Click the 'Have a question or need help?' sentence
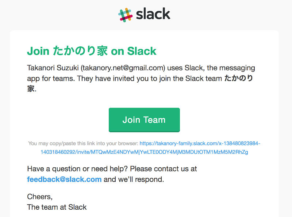This screenshot has width=292, height=217. [x=77, y=169]
